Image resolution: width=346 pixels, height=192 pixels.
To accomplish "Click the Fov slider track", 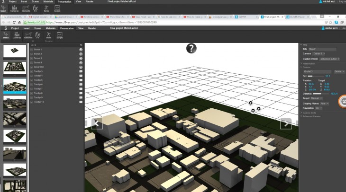I will (x=315, y=76).
